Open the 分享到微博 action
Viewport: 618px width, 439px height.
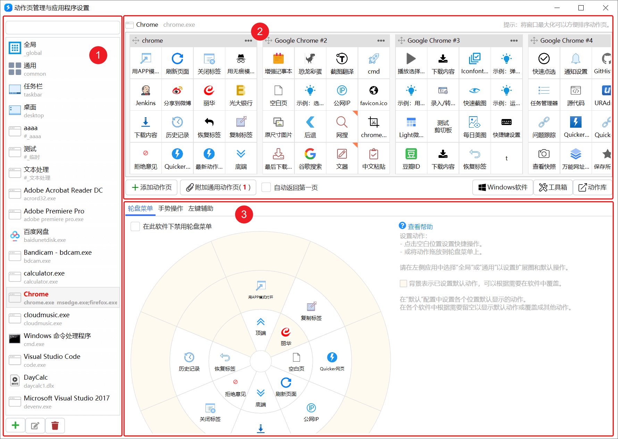[x=177, y=95]
